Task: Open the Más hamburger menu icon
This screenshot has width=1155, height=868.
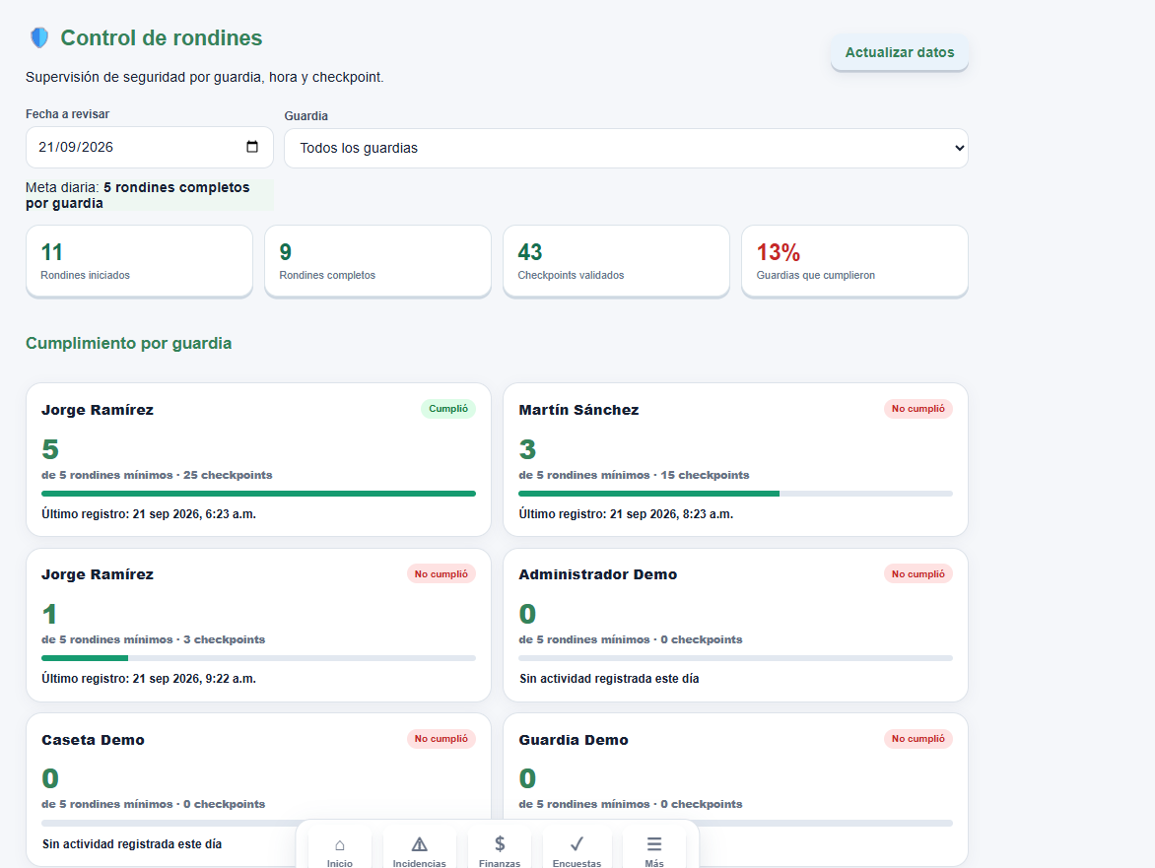Action: tap(654, 843)
